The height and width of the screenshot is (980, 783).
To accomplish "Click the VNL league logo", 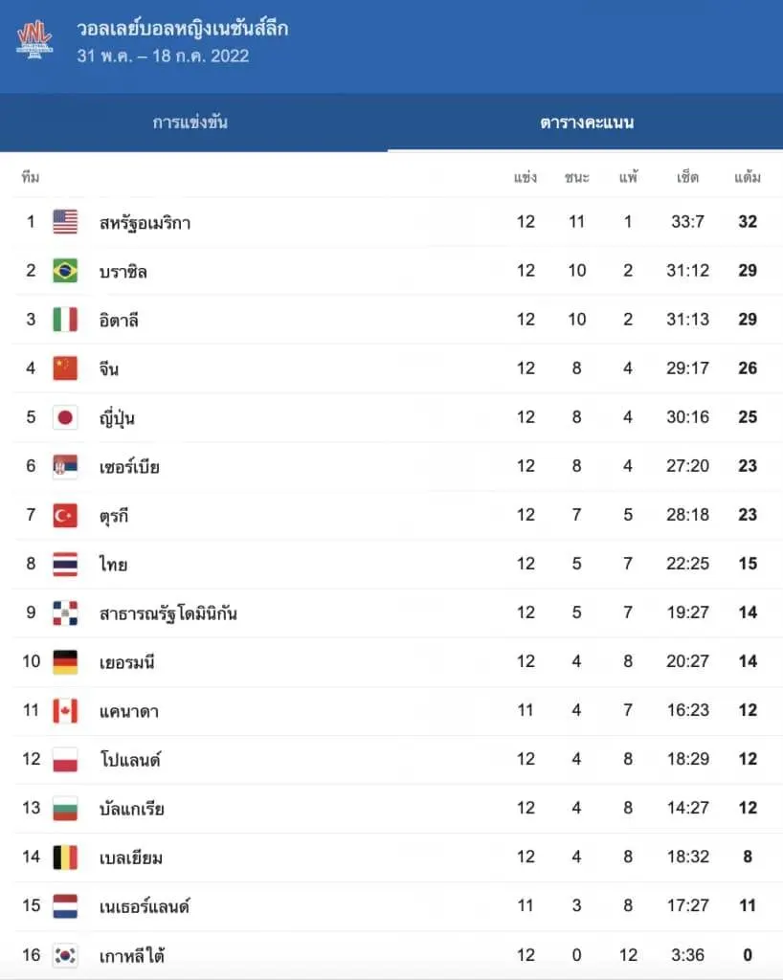I will click(x=34, y=39).
